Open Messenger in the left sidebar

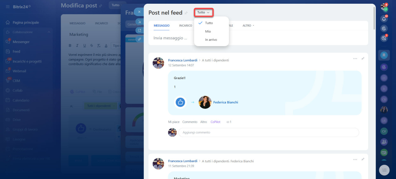[21, 42]
